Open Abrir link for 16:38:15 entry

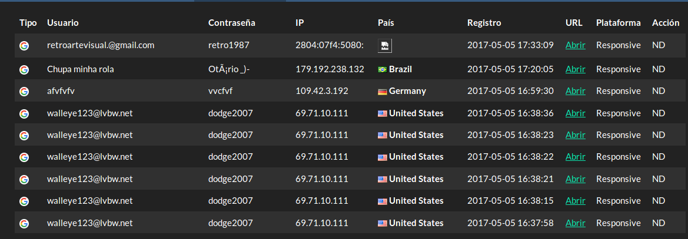[575, 201]
